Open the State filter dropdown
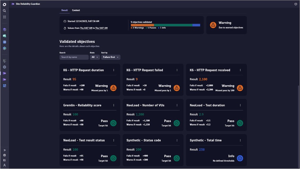The image size is (300, 169). [95, 57]
